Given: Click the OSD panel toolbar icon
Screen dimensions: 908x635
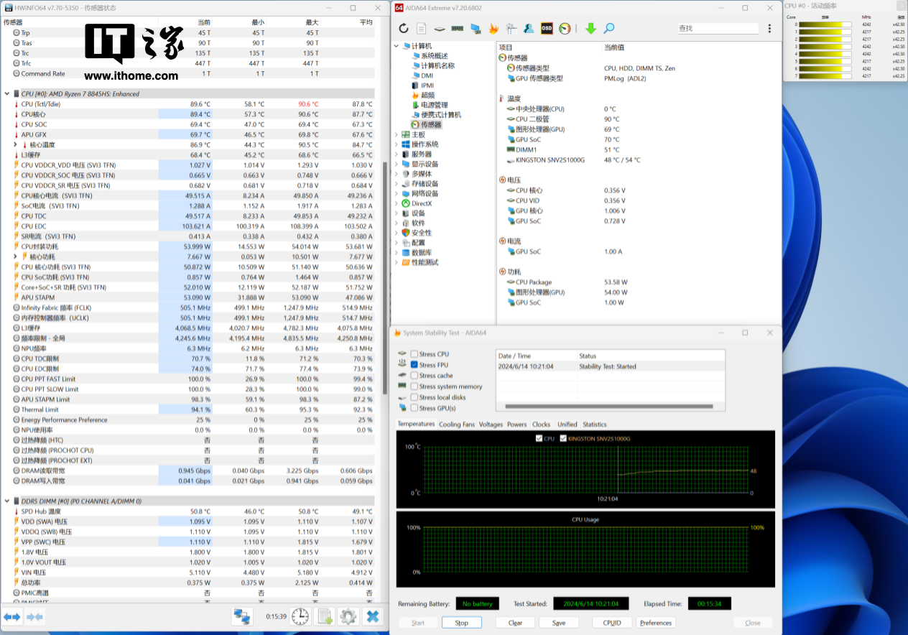Looking at the screenshot, I should point(547,29).
